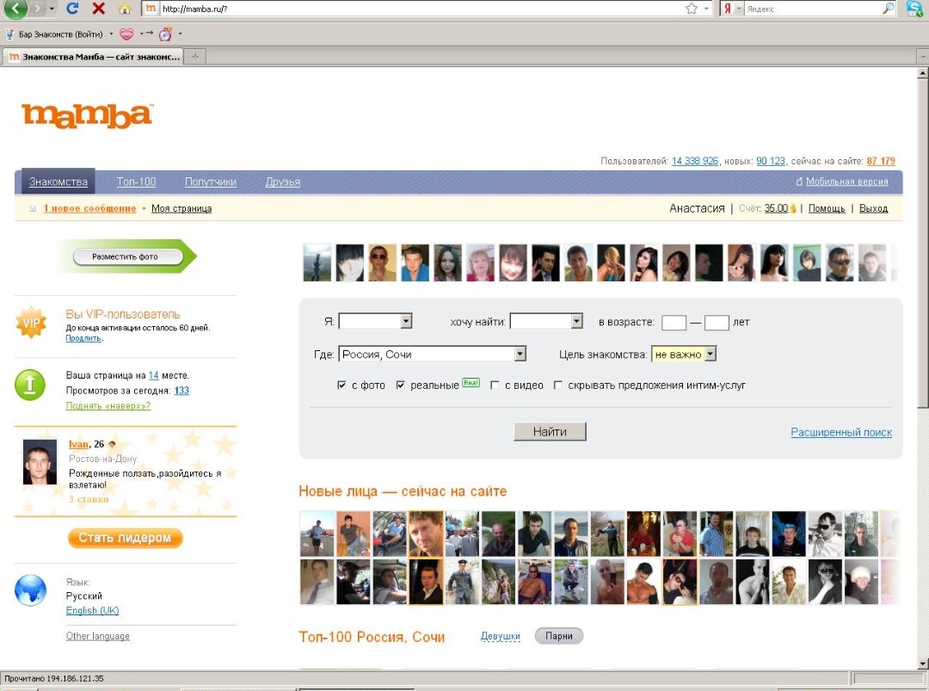Image resolution: width=929 pixels, height=691 pixels.
Task: Click today's views count 133
Action: pos(181,391)
